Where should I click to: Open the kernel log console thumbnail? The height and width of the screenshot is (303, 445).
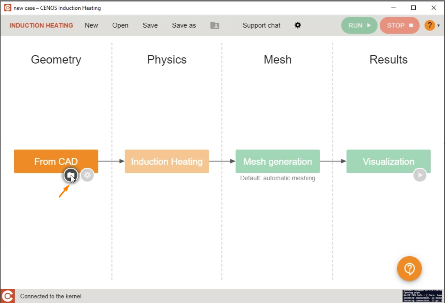coord(422,296)
